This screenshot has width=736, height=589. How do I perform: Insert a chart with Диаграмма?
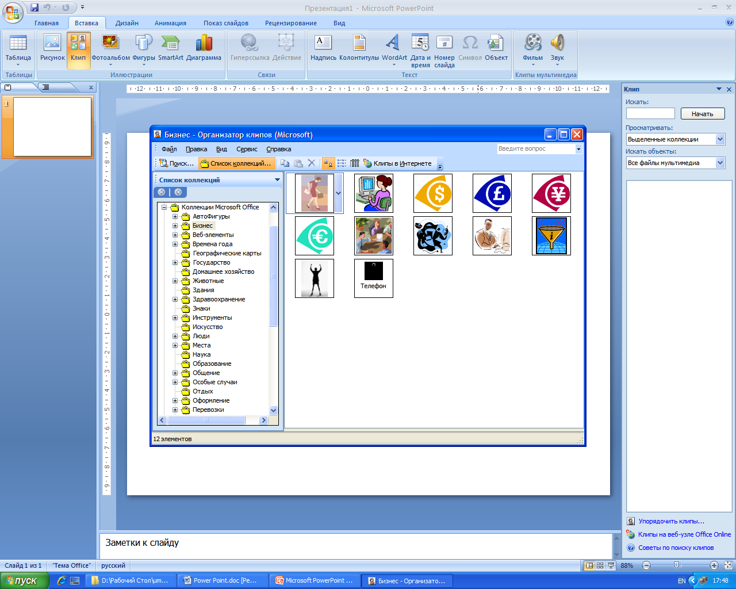(x=204, y=50)
